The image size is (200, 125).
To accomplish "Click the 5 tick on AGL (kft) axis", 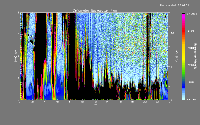I will [x=171, y=66].
